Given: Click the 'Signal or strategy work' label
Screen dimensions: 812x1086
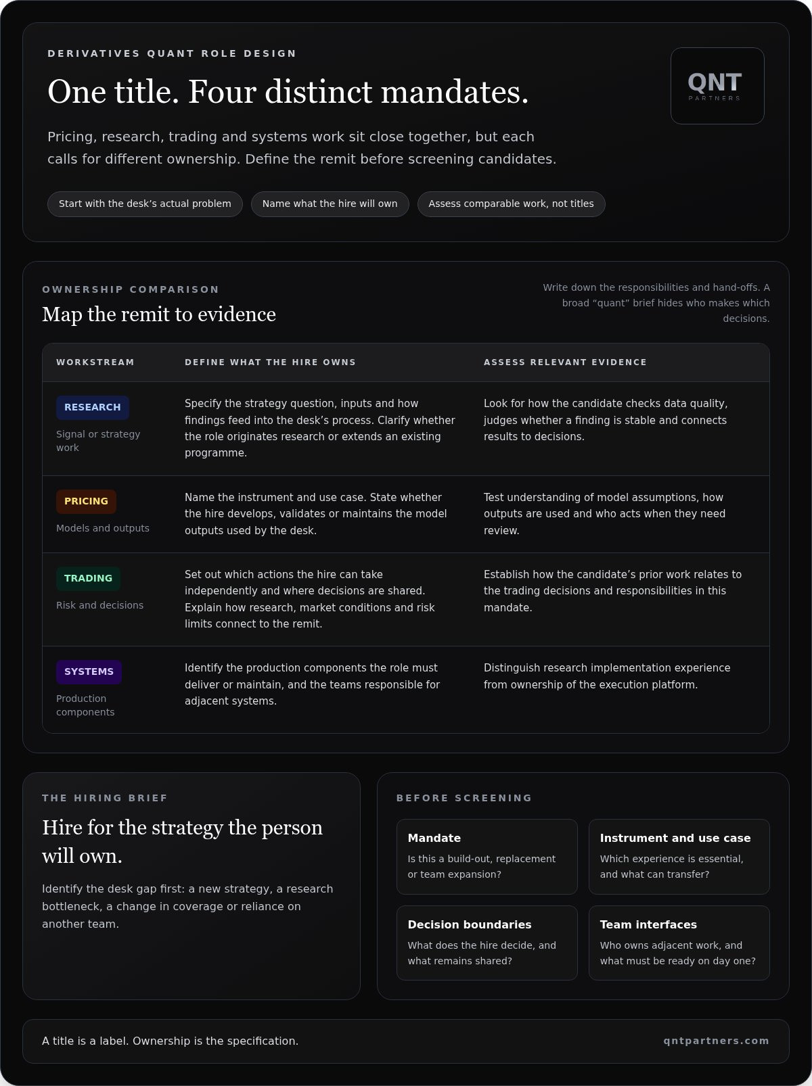Looking at the screenshot, I should pyautogui.click(x=98, y=441).
